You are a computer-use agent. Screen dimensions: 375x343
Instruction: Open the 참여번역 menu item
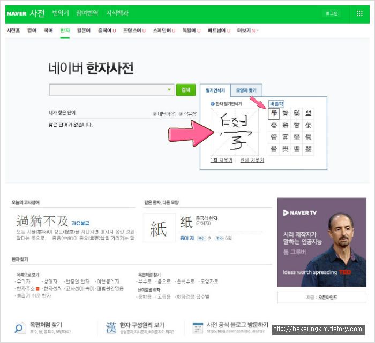(x=87, y=13)
